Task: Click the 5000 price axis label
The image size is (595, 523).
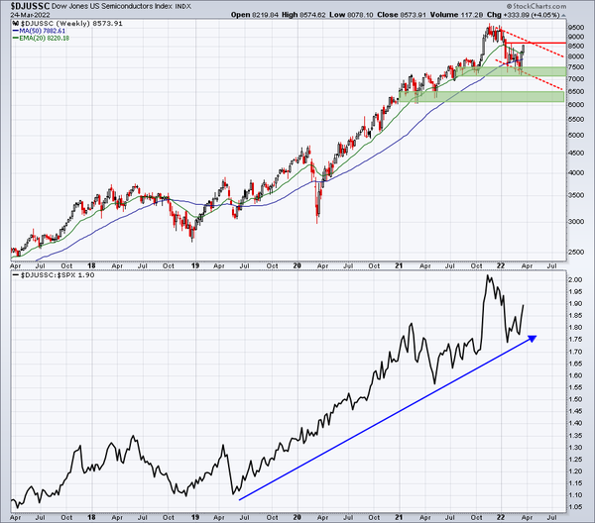Action: pyautogui.click(x=575, y=136)
